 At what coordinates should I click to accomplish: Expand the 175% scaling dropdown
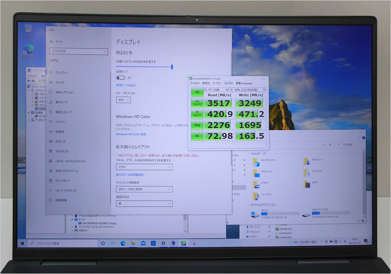point(144,167)
